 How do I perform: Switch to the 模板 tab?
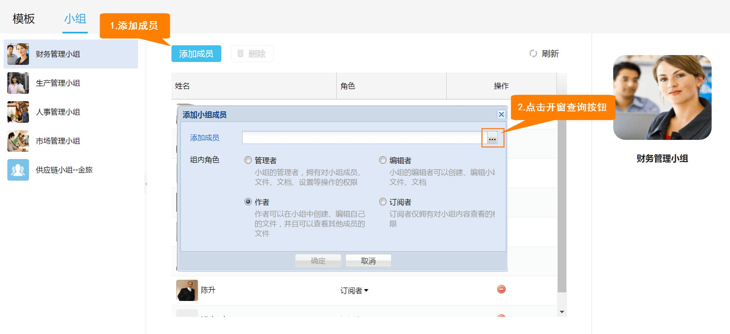coord(24,19)
